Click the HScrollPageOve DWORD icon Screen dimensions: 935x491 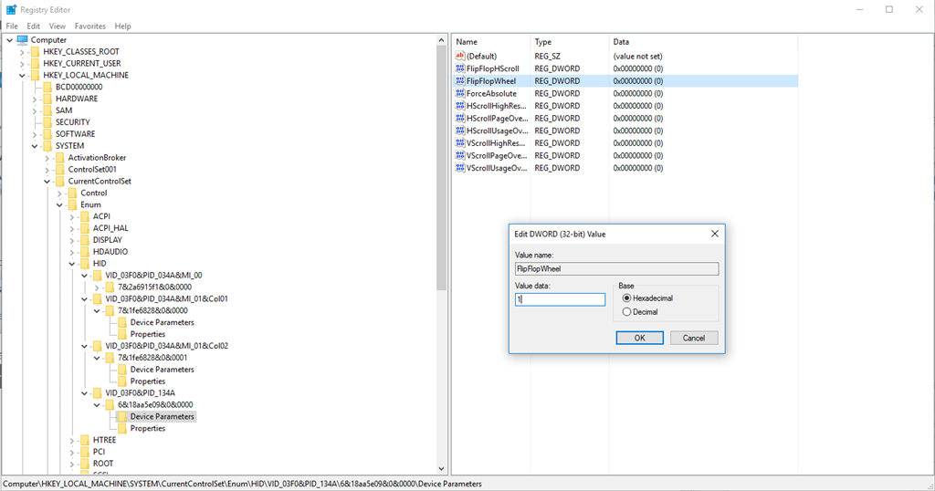(x=460, y=118)
